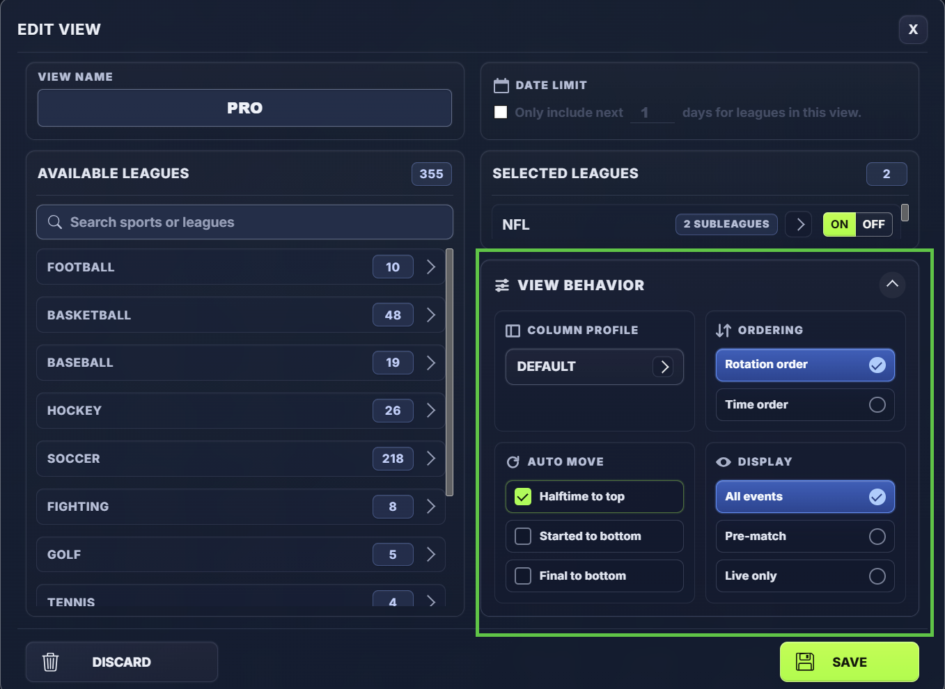Click the magnifier icon in the leagues search
This screenshot has height=689, width=945.
[54, 222]
